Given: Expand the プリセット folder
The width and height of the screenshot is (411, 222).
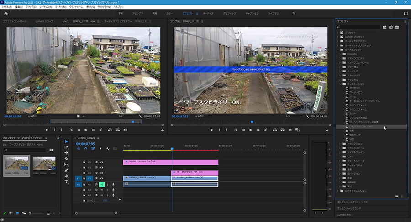Looking at the screenshot, I should 337,33.
